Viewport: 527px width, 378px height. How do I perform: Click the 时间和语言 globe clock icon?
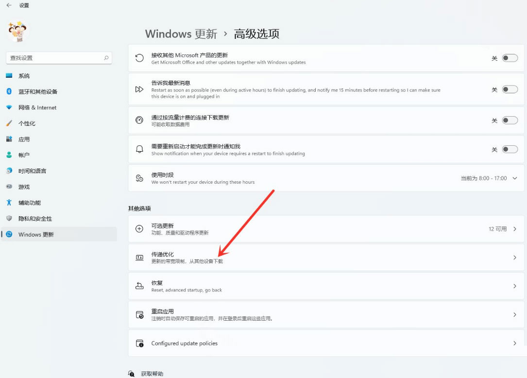pyautogui.click(x=9, y=171)
